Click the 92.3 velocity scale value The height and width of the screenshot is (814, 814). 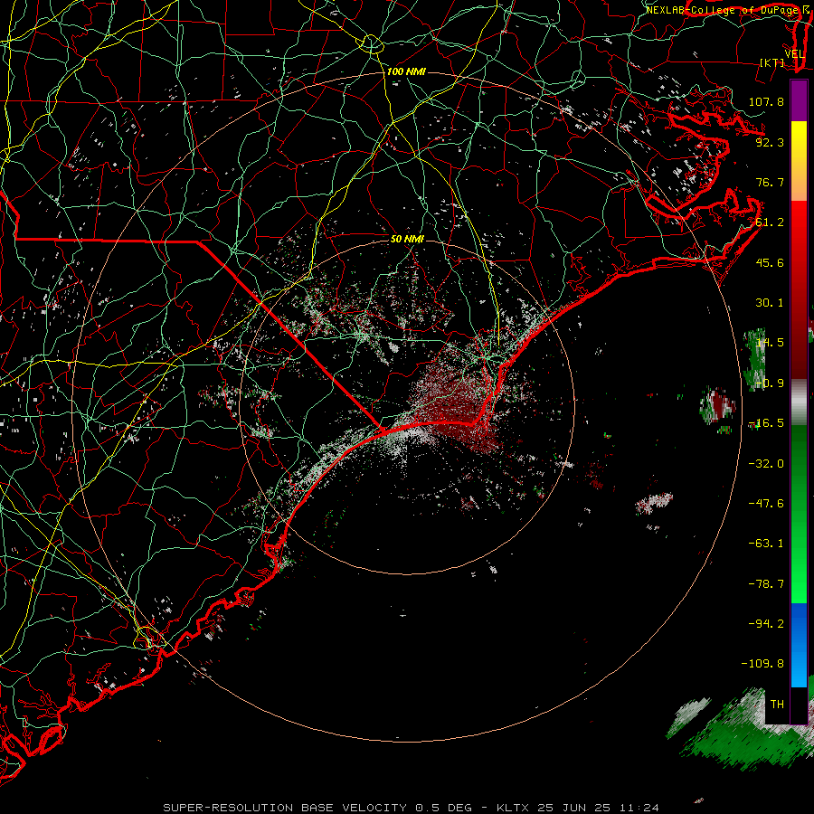click(770, 142)
